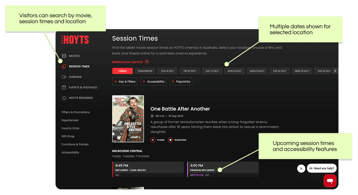
Task: Click the Cinemas camera icon
Action: (64, 77)
